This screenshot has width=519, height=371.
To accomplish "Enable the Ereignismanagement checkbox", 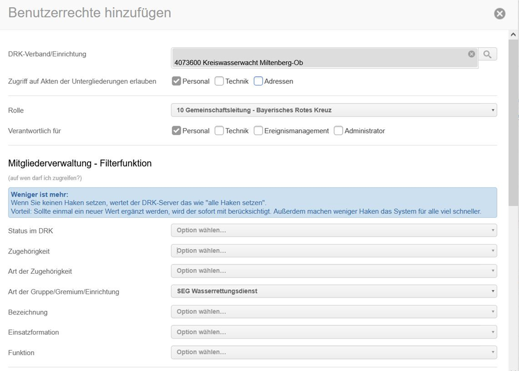I will point(258,131).
